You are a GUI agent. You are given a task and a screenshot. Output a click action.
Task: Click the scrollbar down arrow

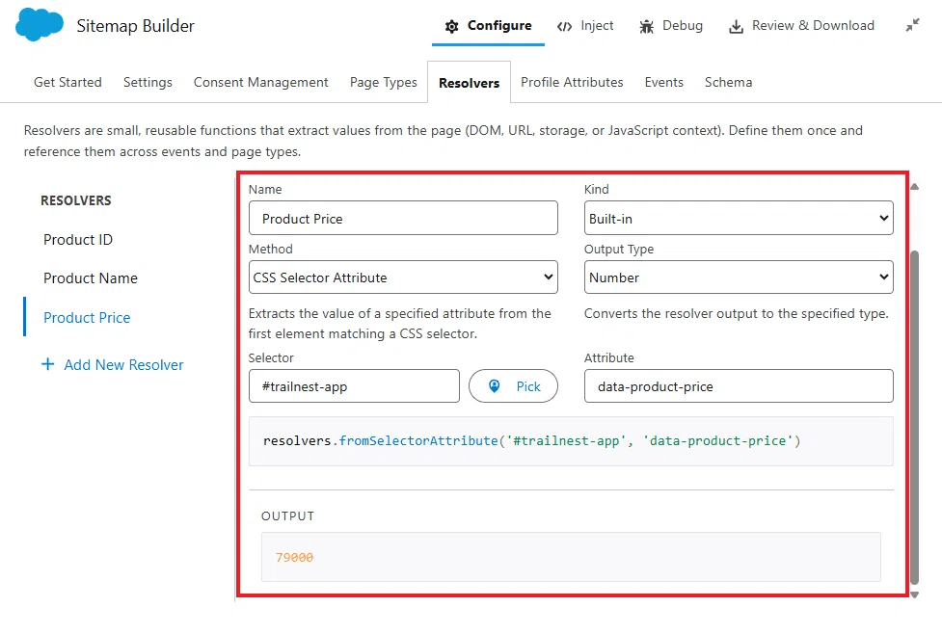coord(914,594)
